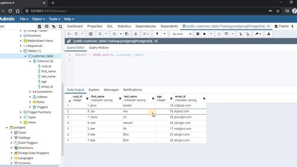The image size is (297, 167).
Task: Bookmark the page with star icon
Action: [278, 11]
